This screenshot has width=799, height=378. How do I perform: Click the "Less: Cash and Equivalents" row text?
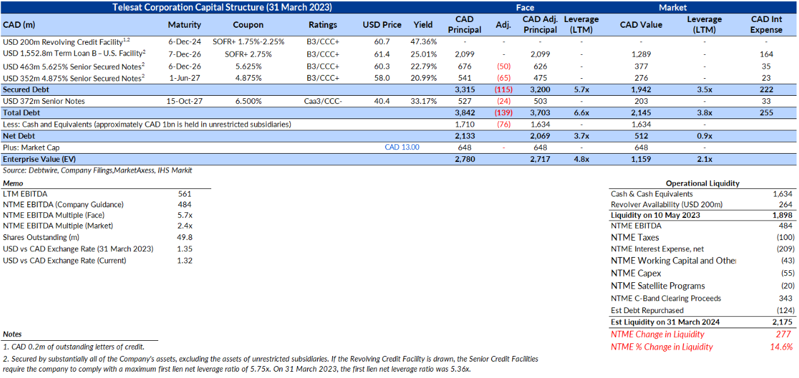point(147,125)
